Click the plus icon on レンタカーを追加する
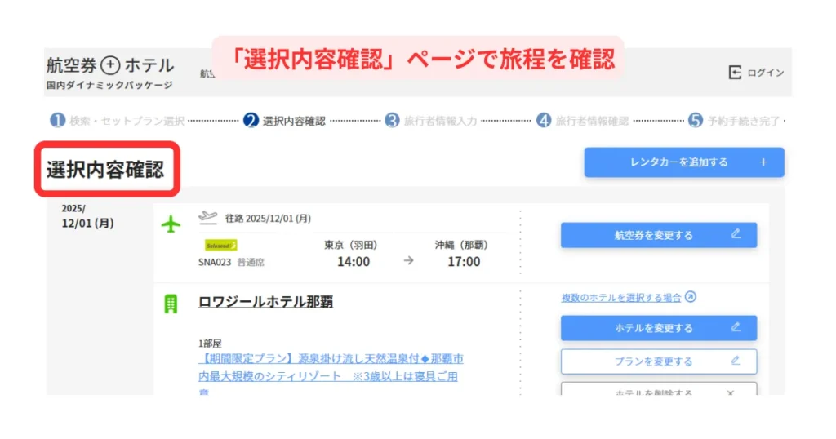This screenshot has height=439, width=836. [x=763, y=162]
